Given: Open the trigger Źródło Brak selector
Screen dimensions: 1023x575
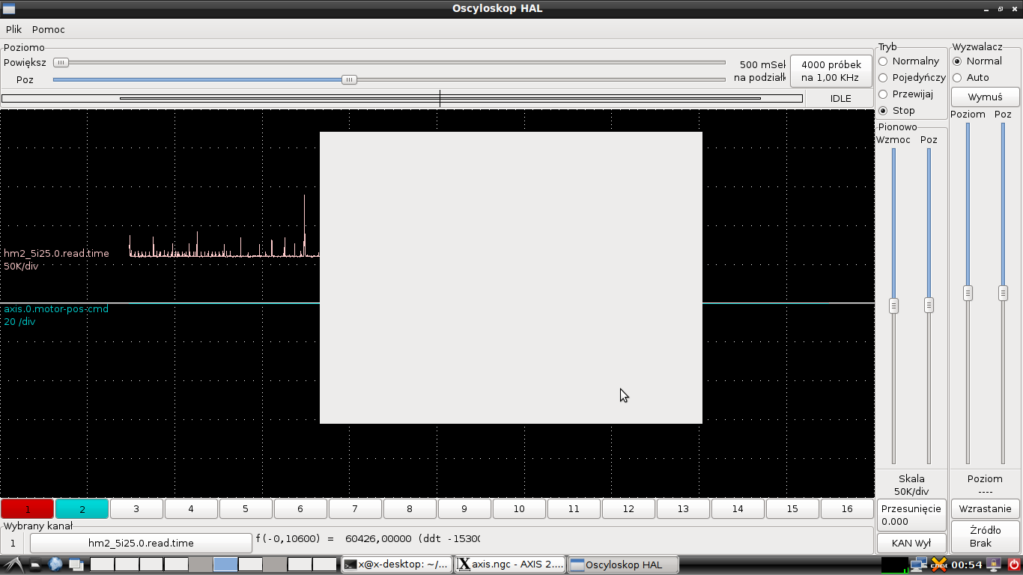Looking at the screenshot, I should click(x=985, y=537).
